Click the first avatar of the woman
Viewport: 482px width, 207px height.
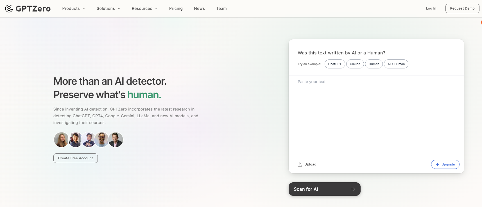(61, 140)
